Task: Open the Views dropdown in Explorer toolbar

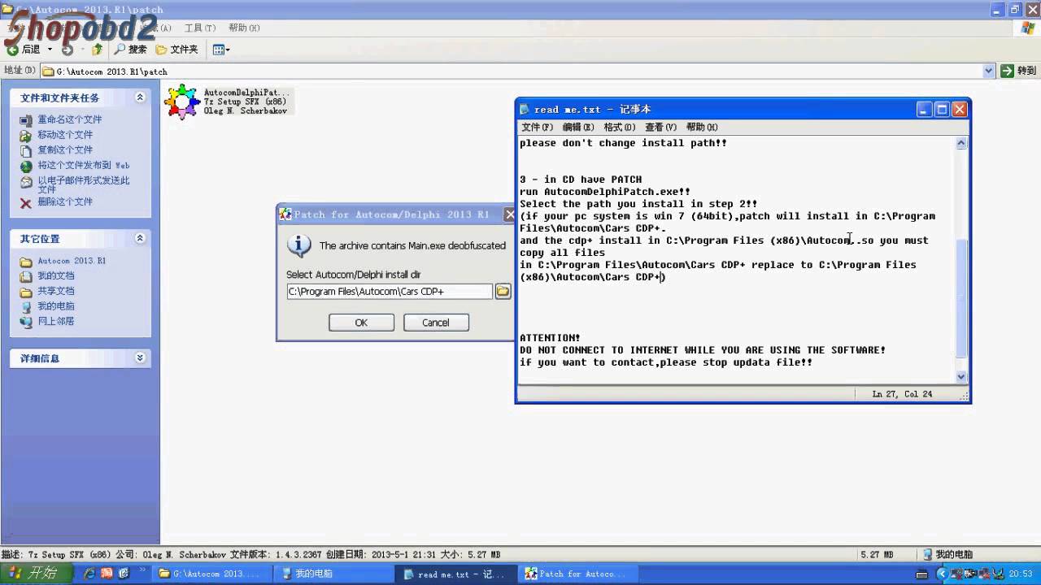Action: [x=221, y=50]
